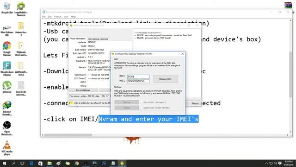The width and height of the screenshot is (296, 167).
Task: Switch to OBS in the taskbar
Action: [x=86, y=163]
